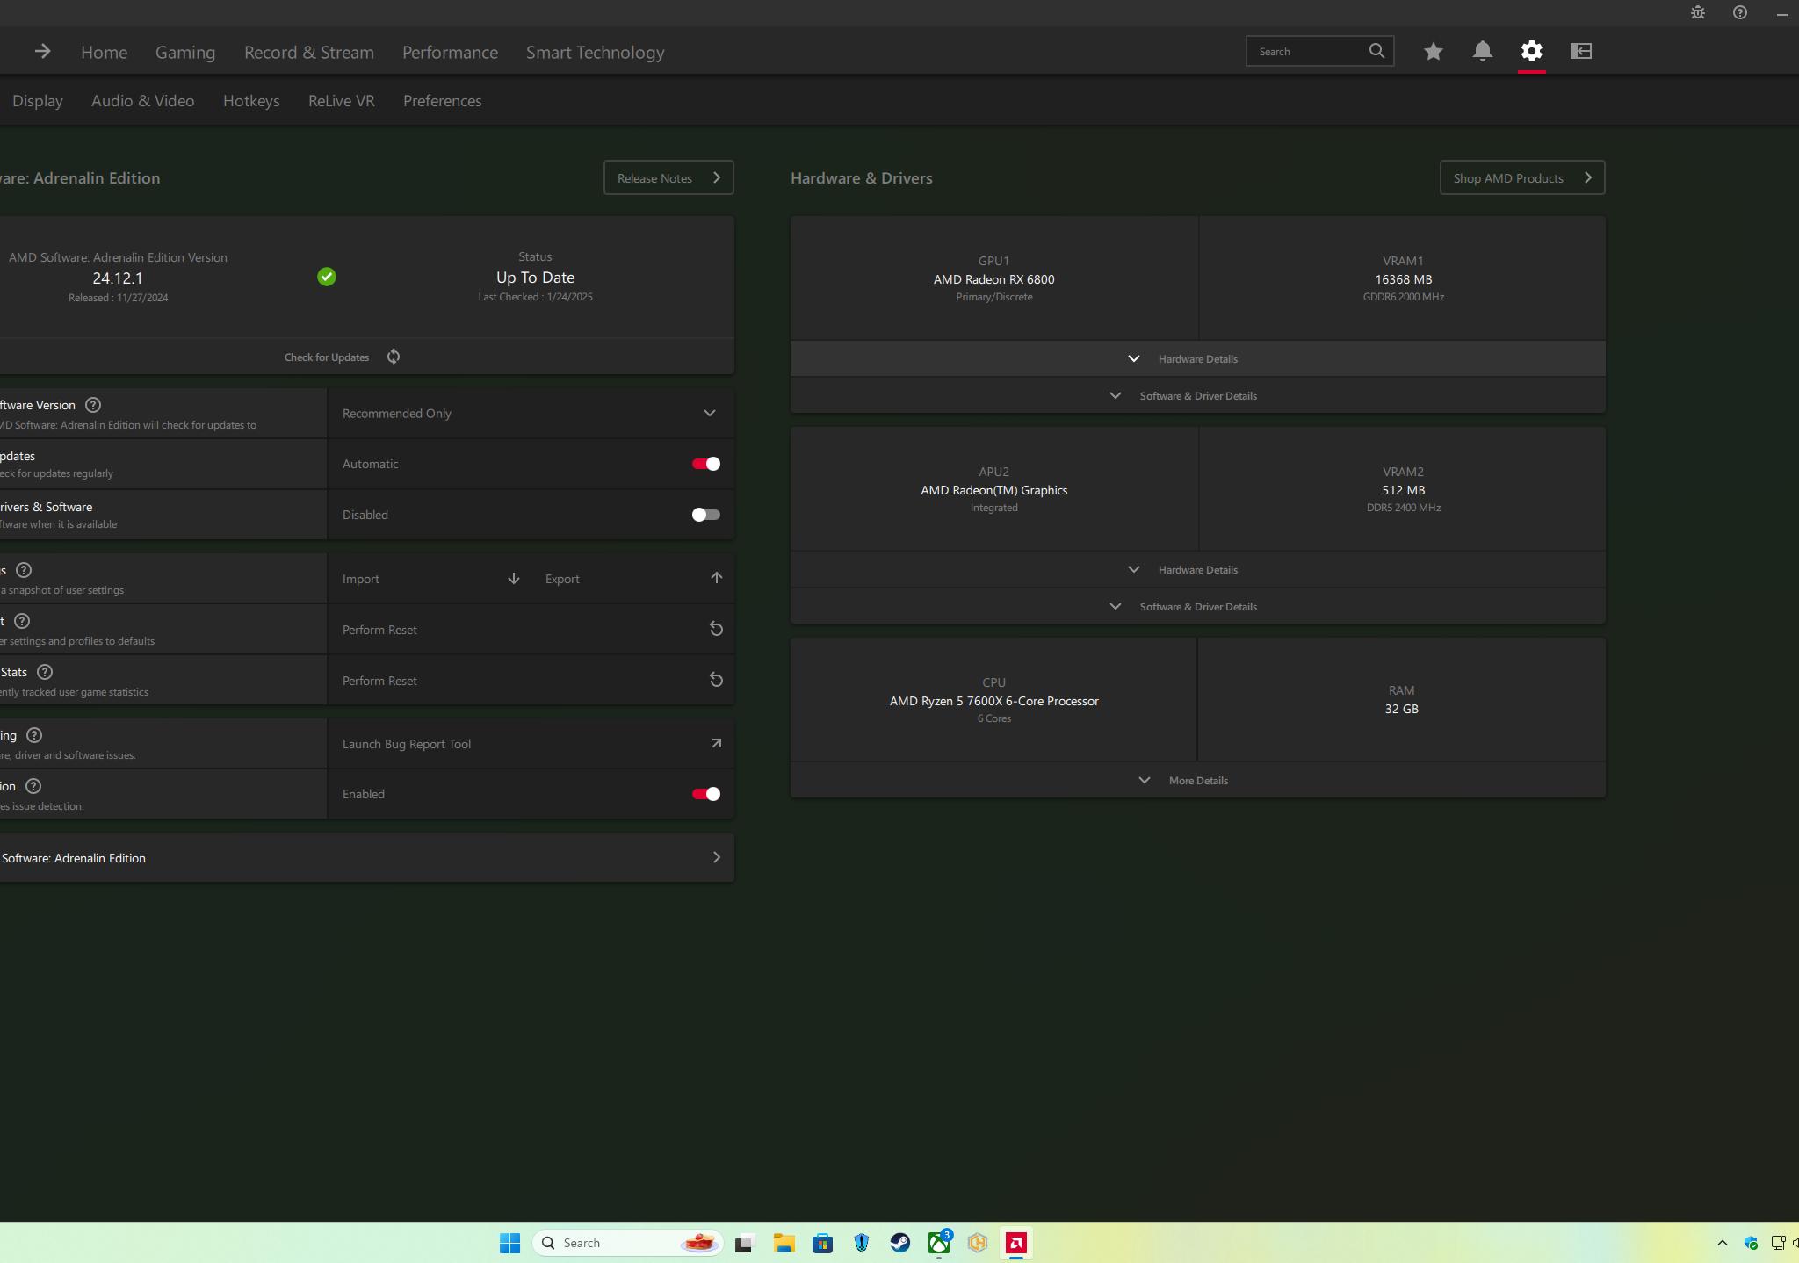Viewport: 1799px width, 1263px height.
Task: Expand Software & Driver Details for GPU1
Action: [x=1198, y=395]
